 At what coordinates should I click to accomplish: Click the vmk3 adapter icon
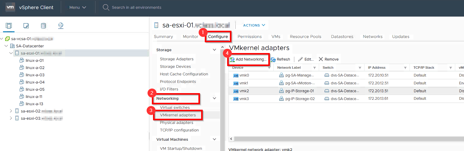[236, 99]
